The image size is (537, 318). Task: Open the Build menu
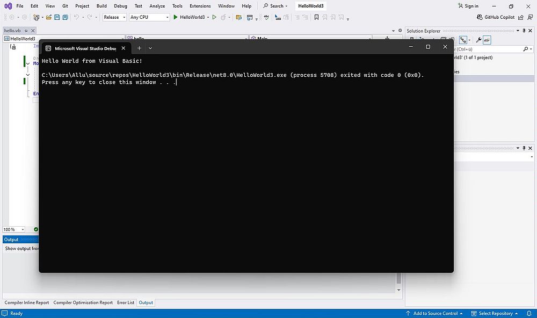(101, 6)
